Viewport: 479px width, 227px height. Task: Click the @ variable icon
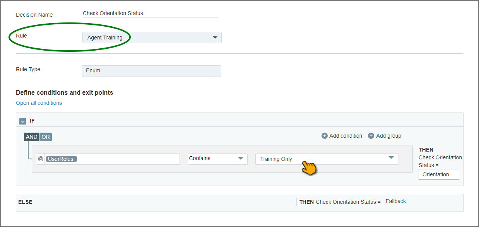[41, 159]
